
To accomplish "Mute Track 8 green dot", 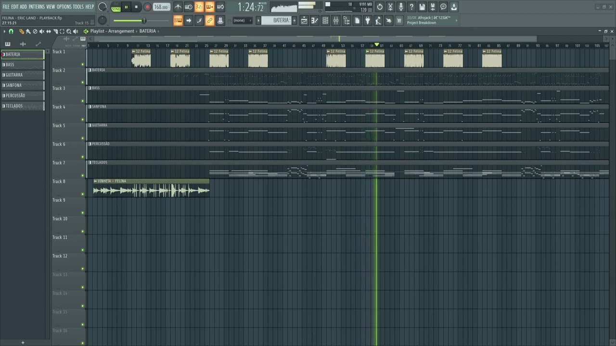I will [x=83, y=194].
